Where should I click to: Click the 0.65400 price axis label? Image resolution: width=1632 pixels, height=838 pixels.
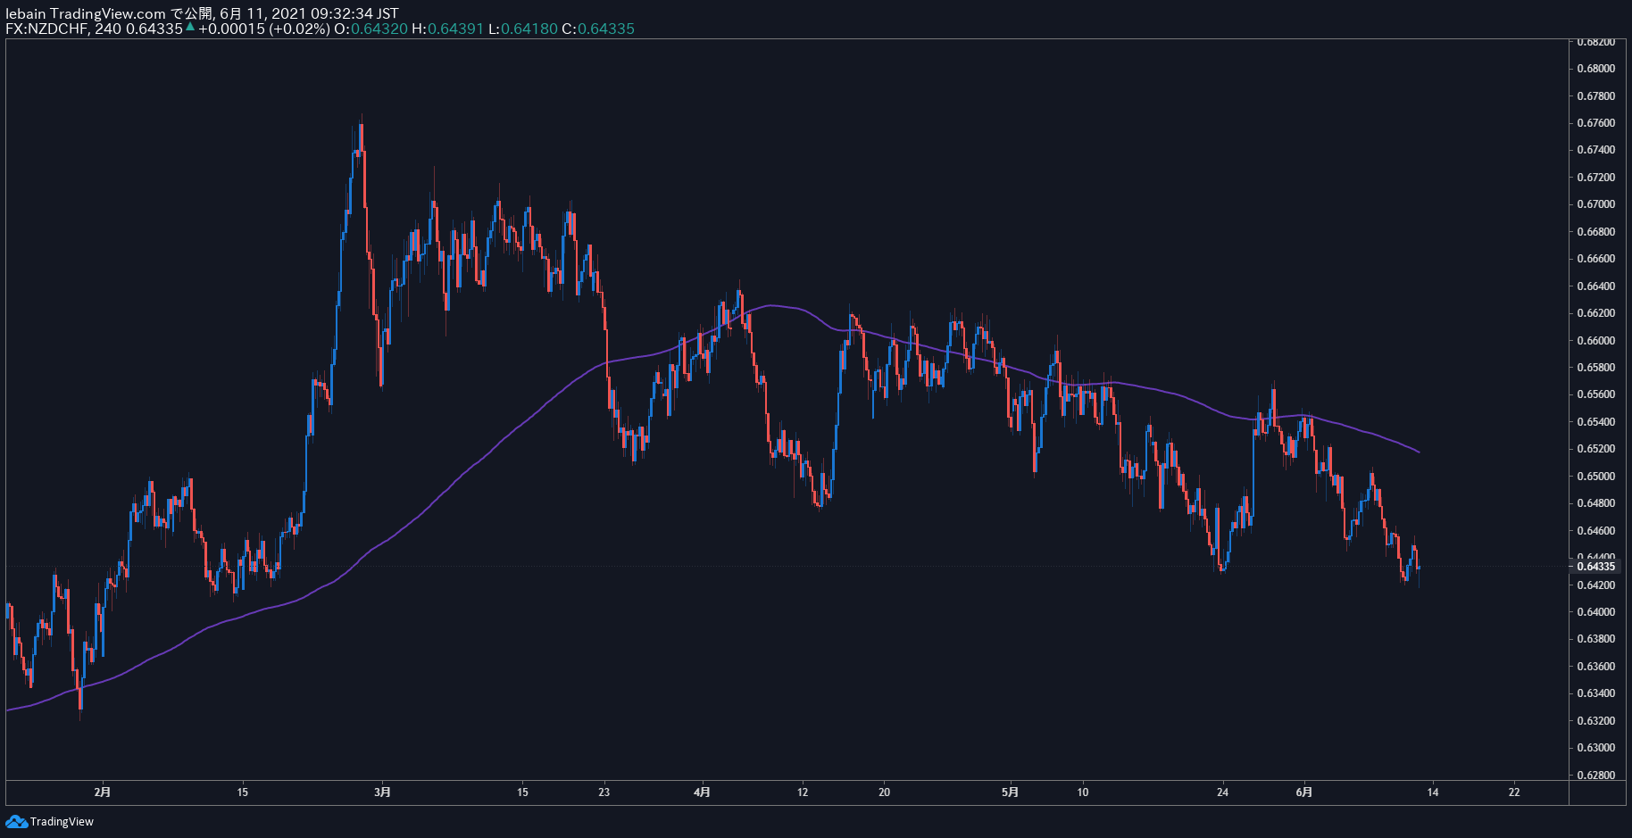coord(1595,422)
